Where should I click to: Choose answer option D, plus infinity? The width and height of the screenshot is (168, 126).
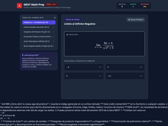coord(125,76)
